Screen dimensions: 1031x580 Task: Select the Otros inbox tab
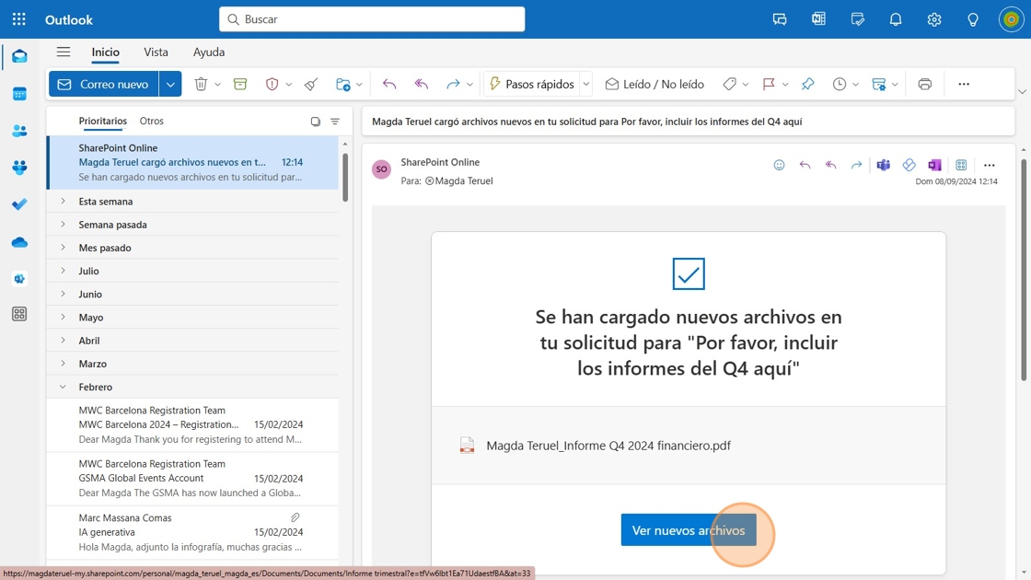151,121
